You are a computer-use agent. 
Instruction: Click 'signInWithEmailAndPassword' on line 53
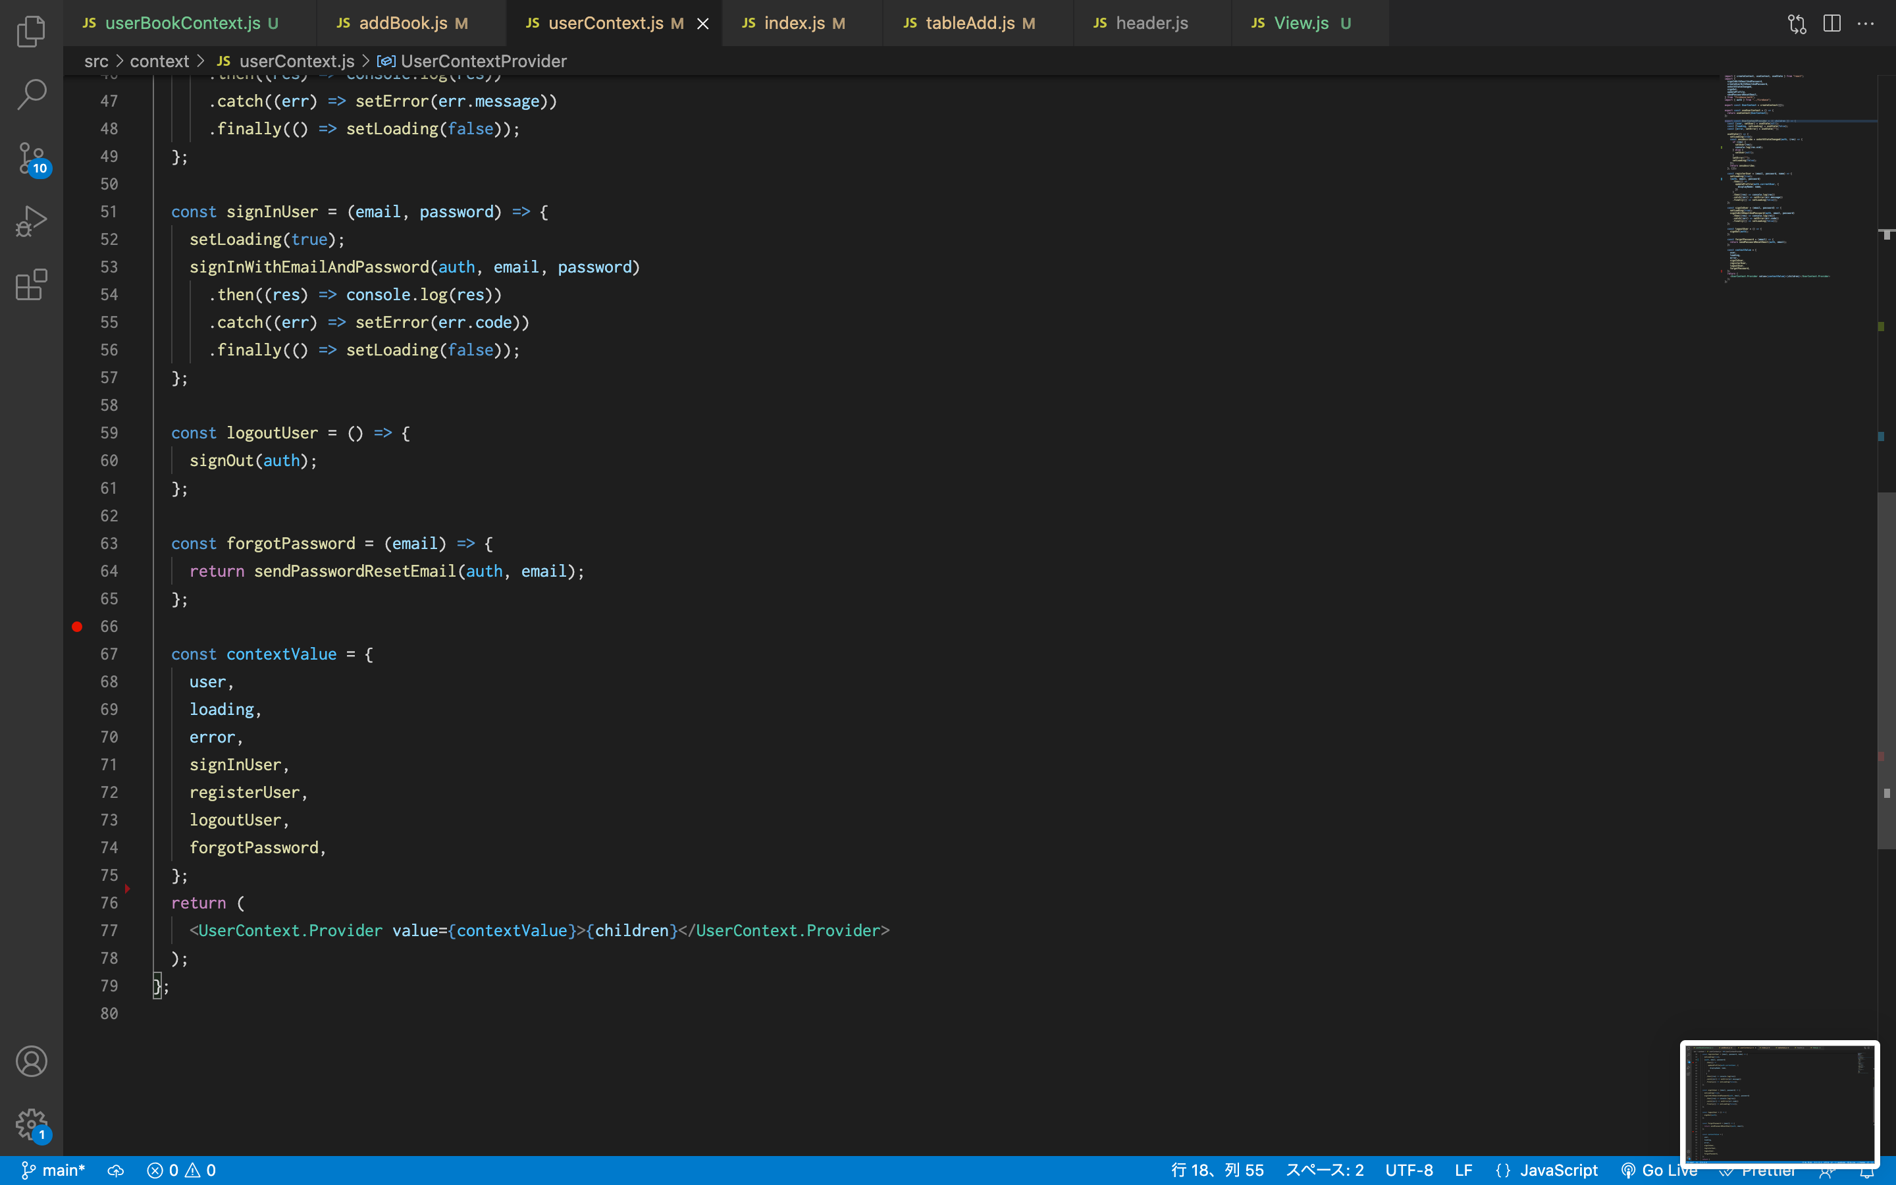click(x=309, y=267)
